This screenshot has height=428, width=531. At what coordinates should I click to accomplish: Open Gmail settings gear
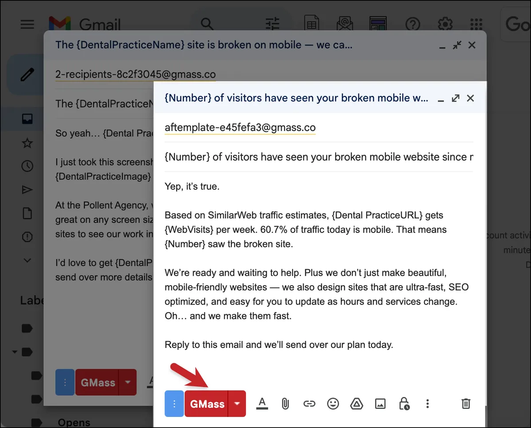[444, 24]
